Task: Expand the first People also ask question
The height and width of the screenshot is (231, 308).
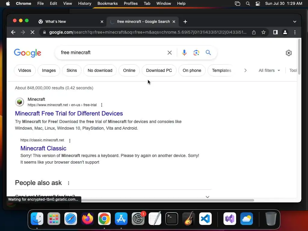Action: pyautogui.click(x=113, y=196)
